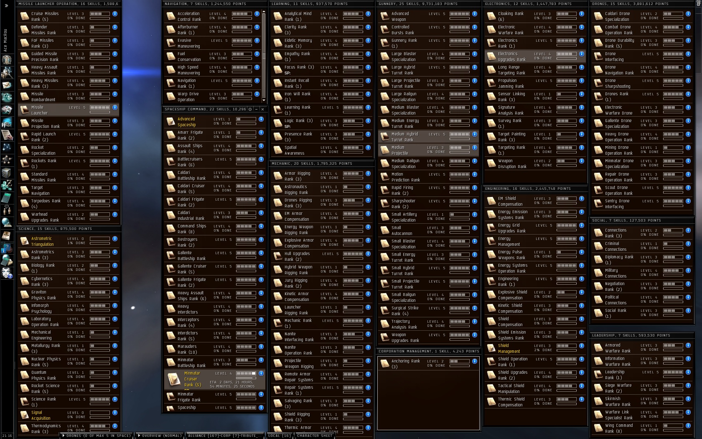Select the Medium Projectile skill row

[x=428, y=150]
